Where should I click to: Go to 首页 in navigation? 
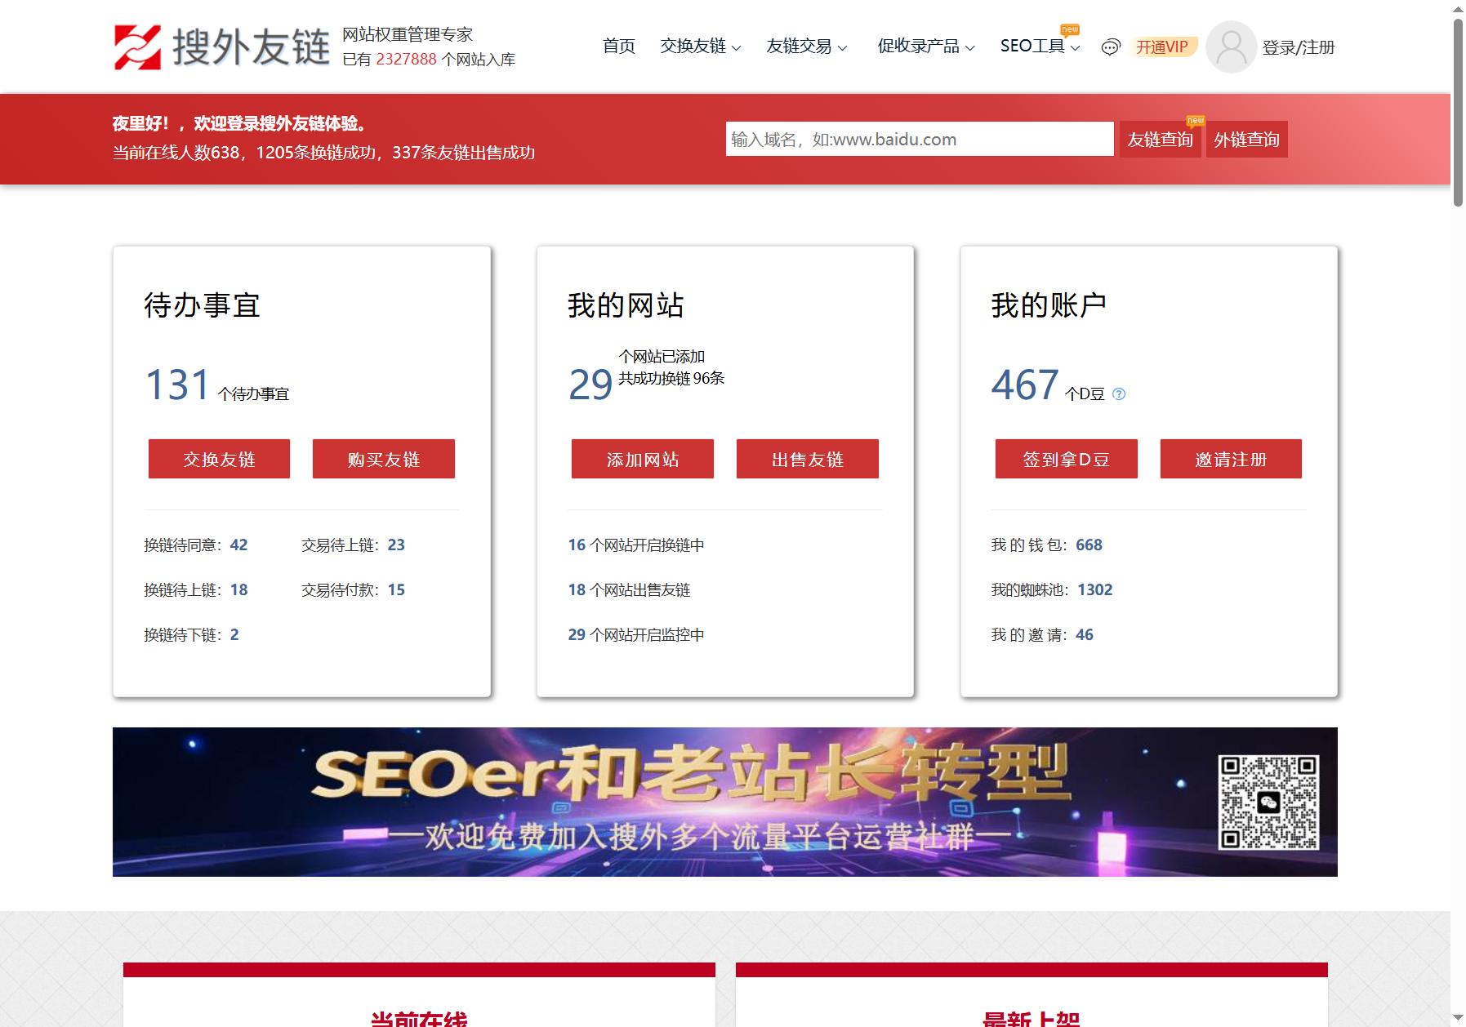tap(619, 47)
